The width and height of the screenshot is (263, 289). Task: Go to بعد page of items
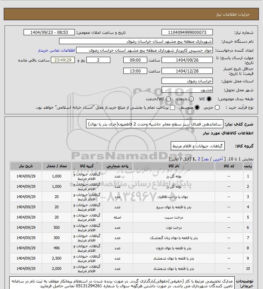click(206, 159)
